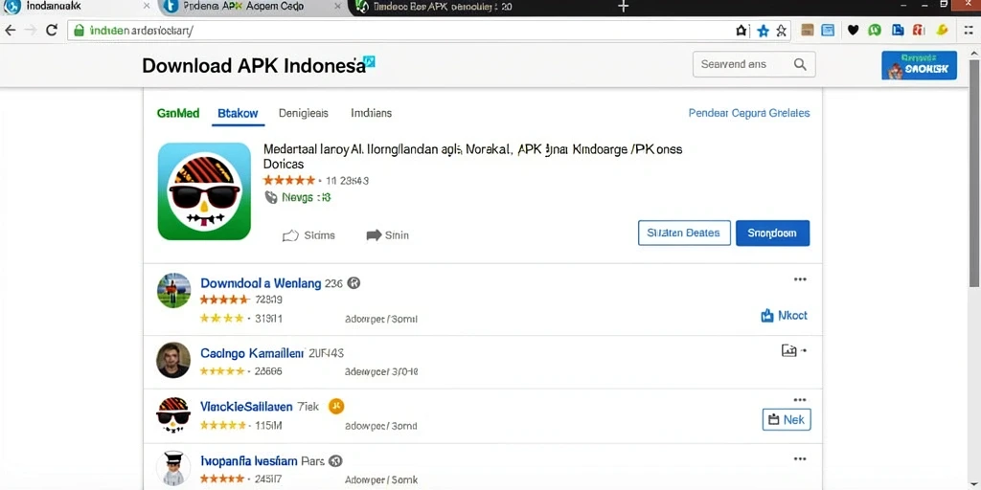Click the share arrow Smin icon
The width and height of the screenshot is (981, 490).
click(375, 235)
